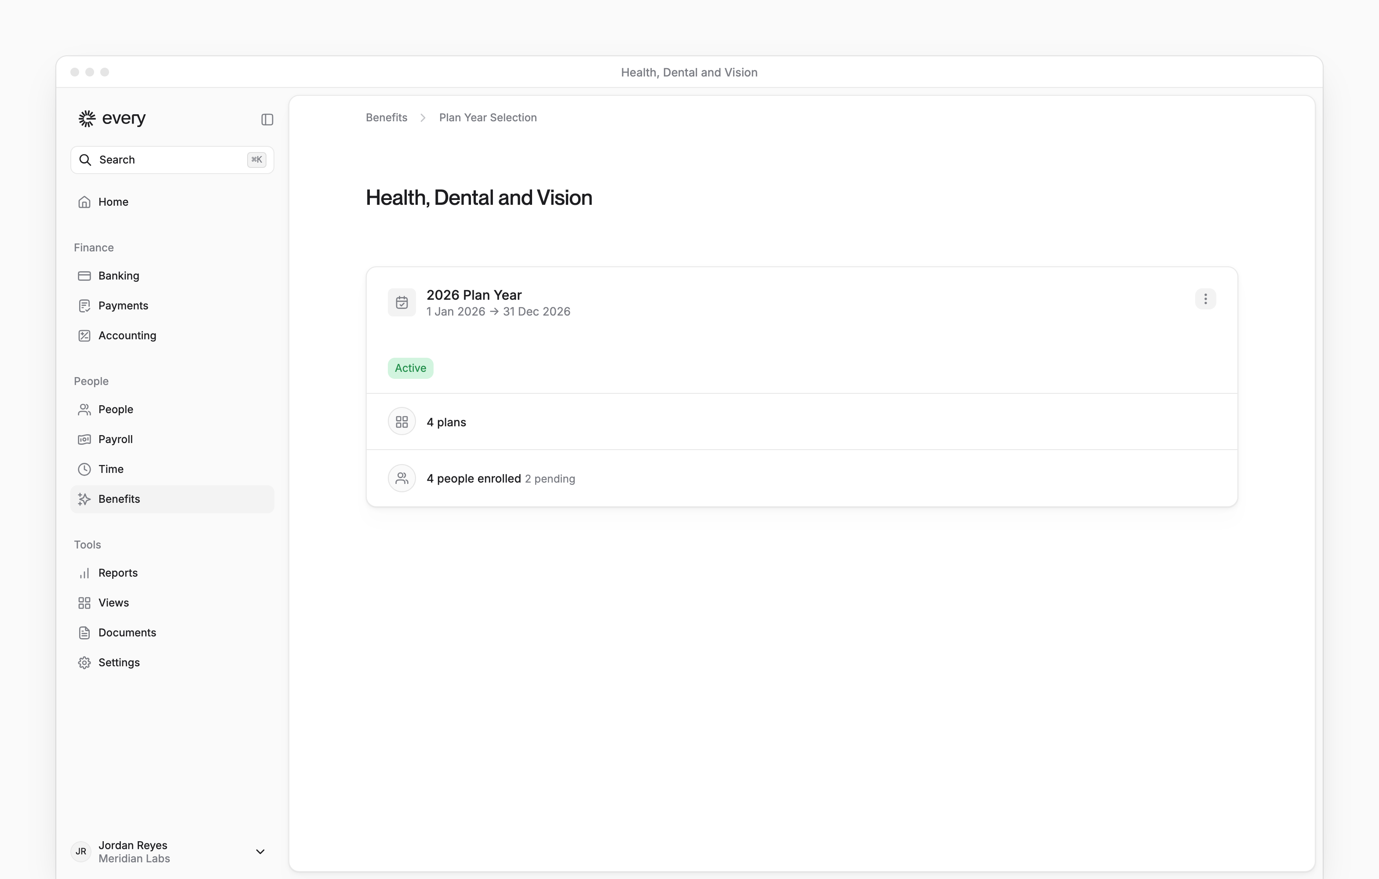Click the Reports bar chart icon

(84, 573)
